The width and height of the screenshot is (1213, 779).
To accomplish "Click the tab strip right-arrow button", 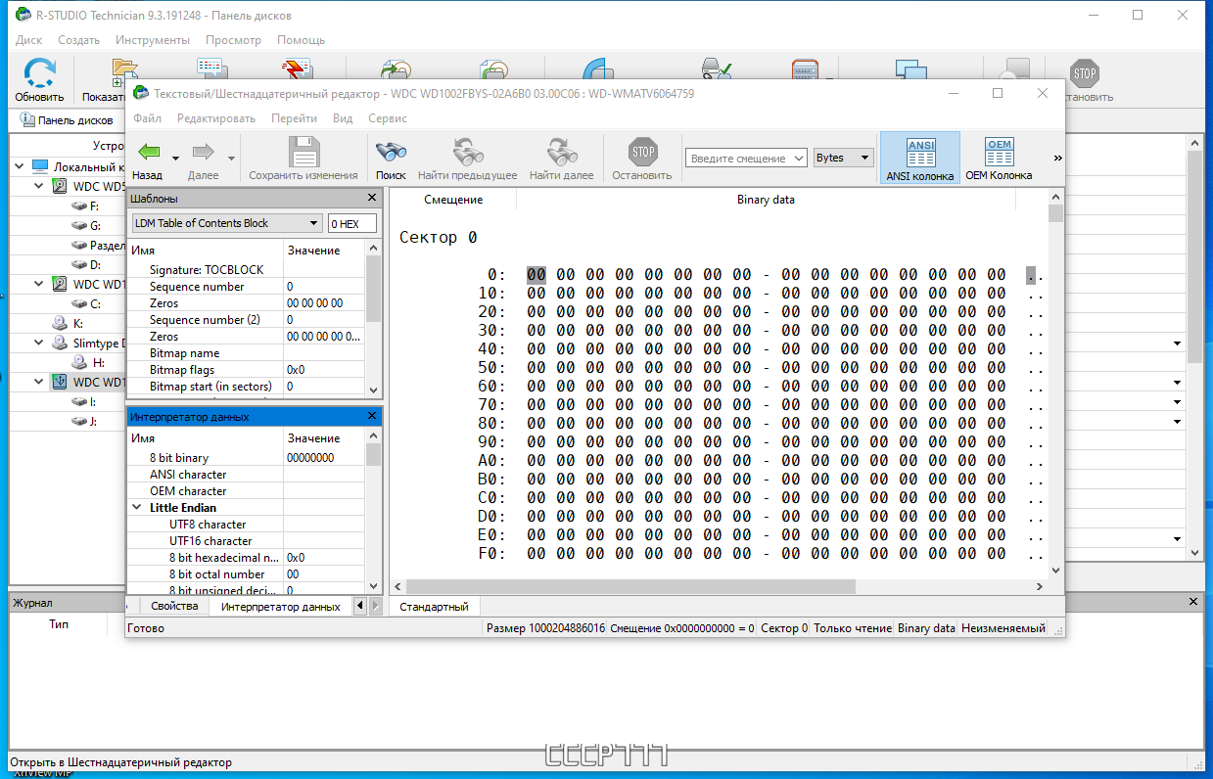I will 375,606.
